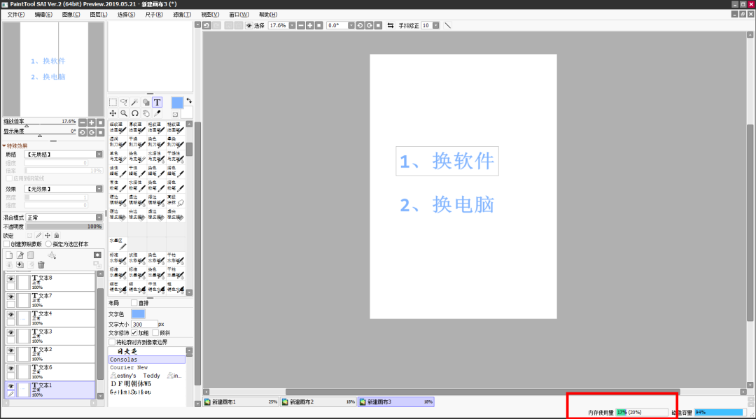The image size is (756, 419).
Task: Open the 混合模式 blending mode dropdown
Action: (99, 216)
